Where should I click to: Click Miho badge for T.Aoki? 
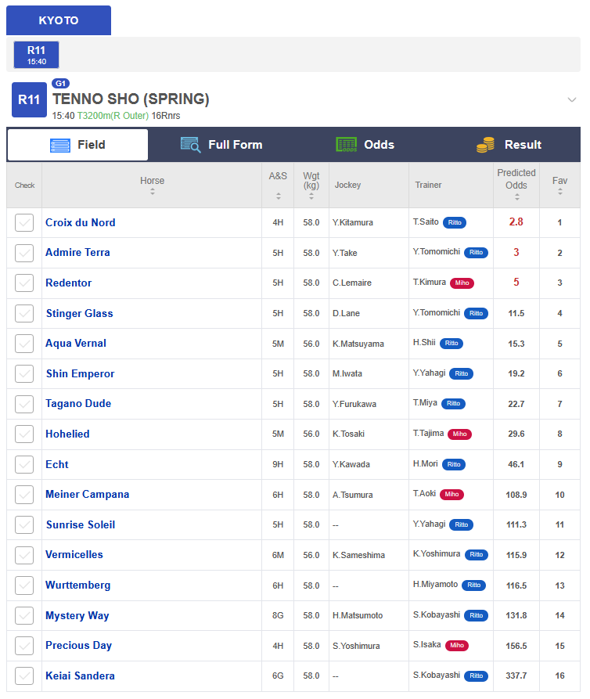click(x=451, y=494)
